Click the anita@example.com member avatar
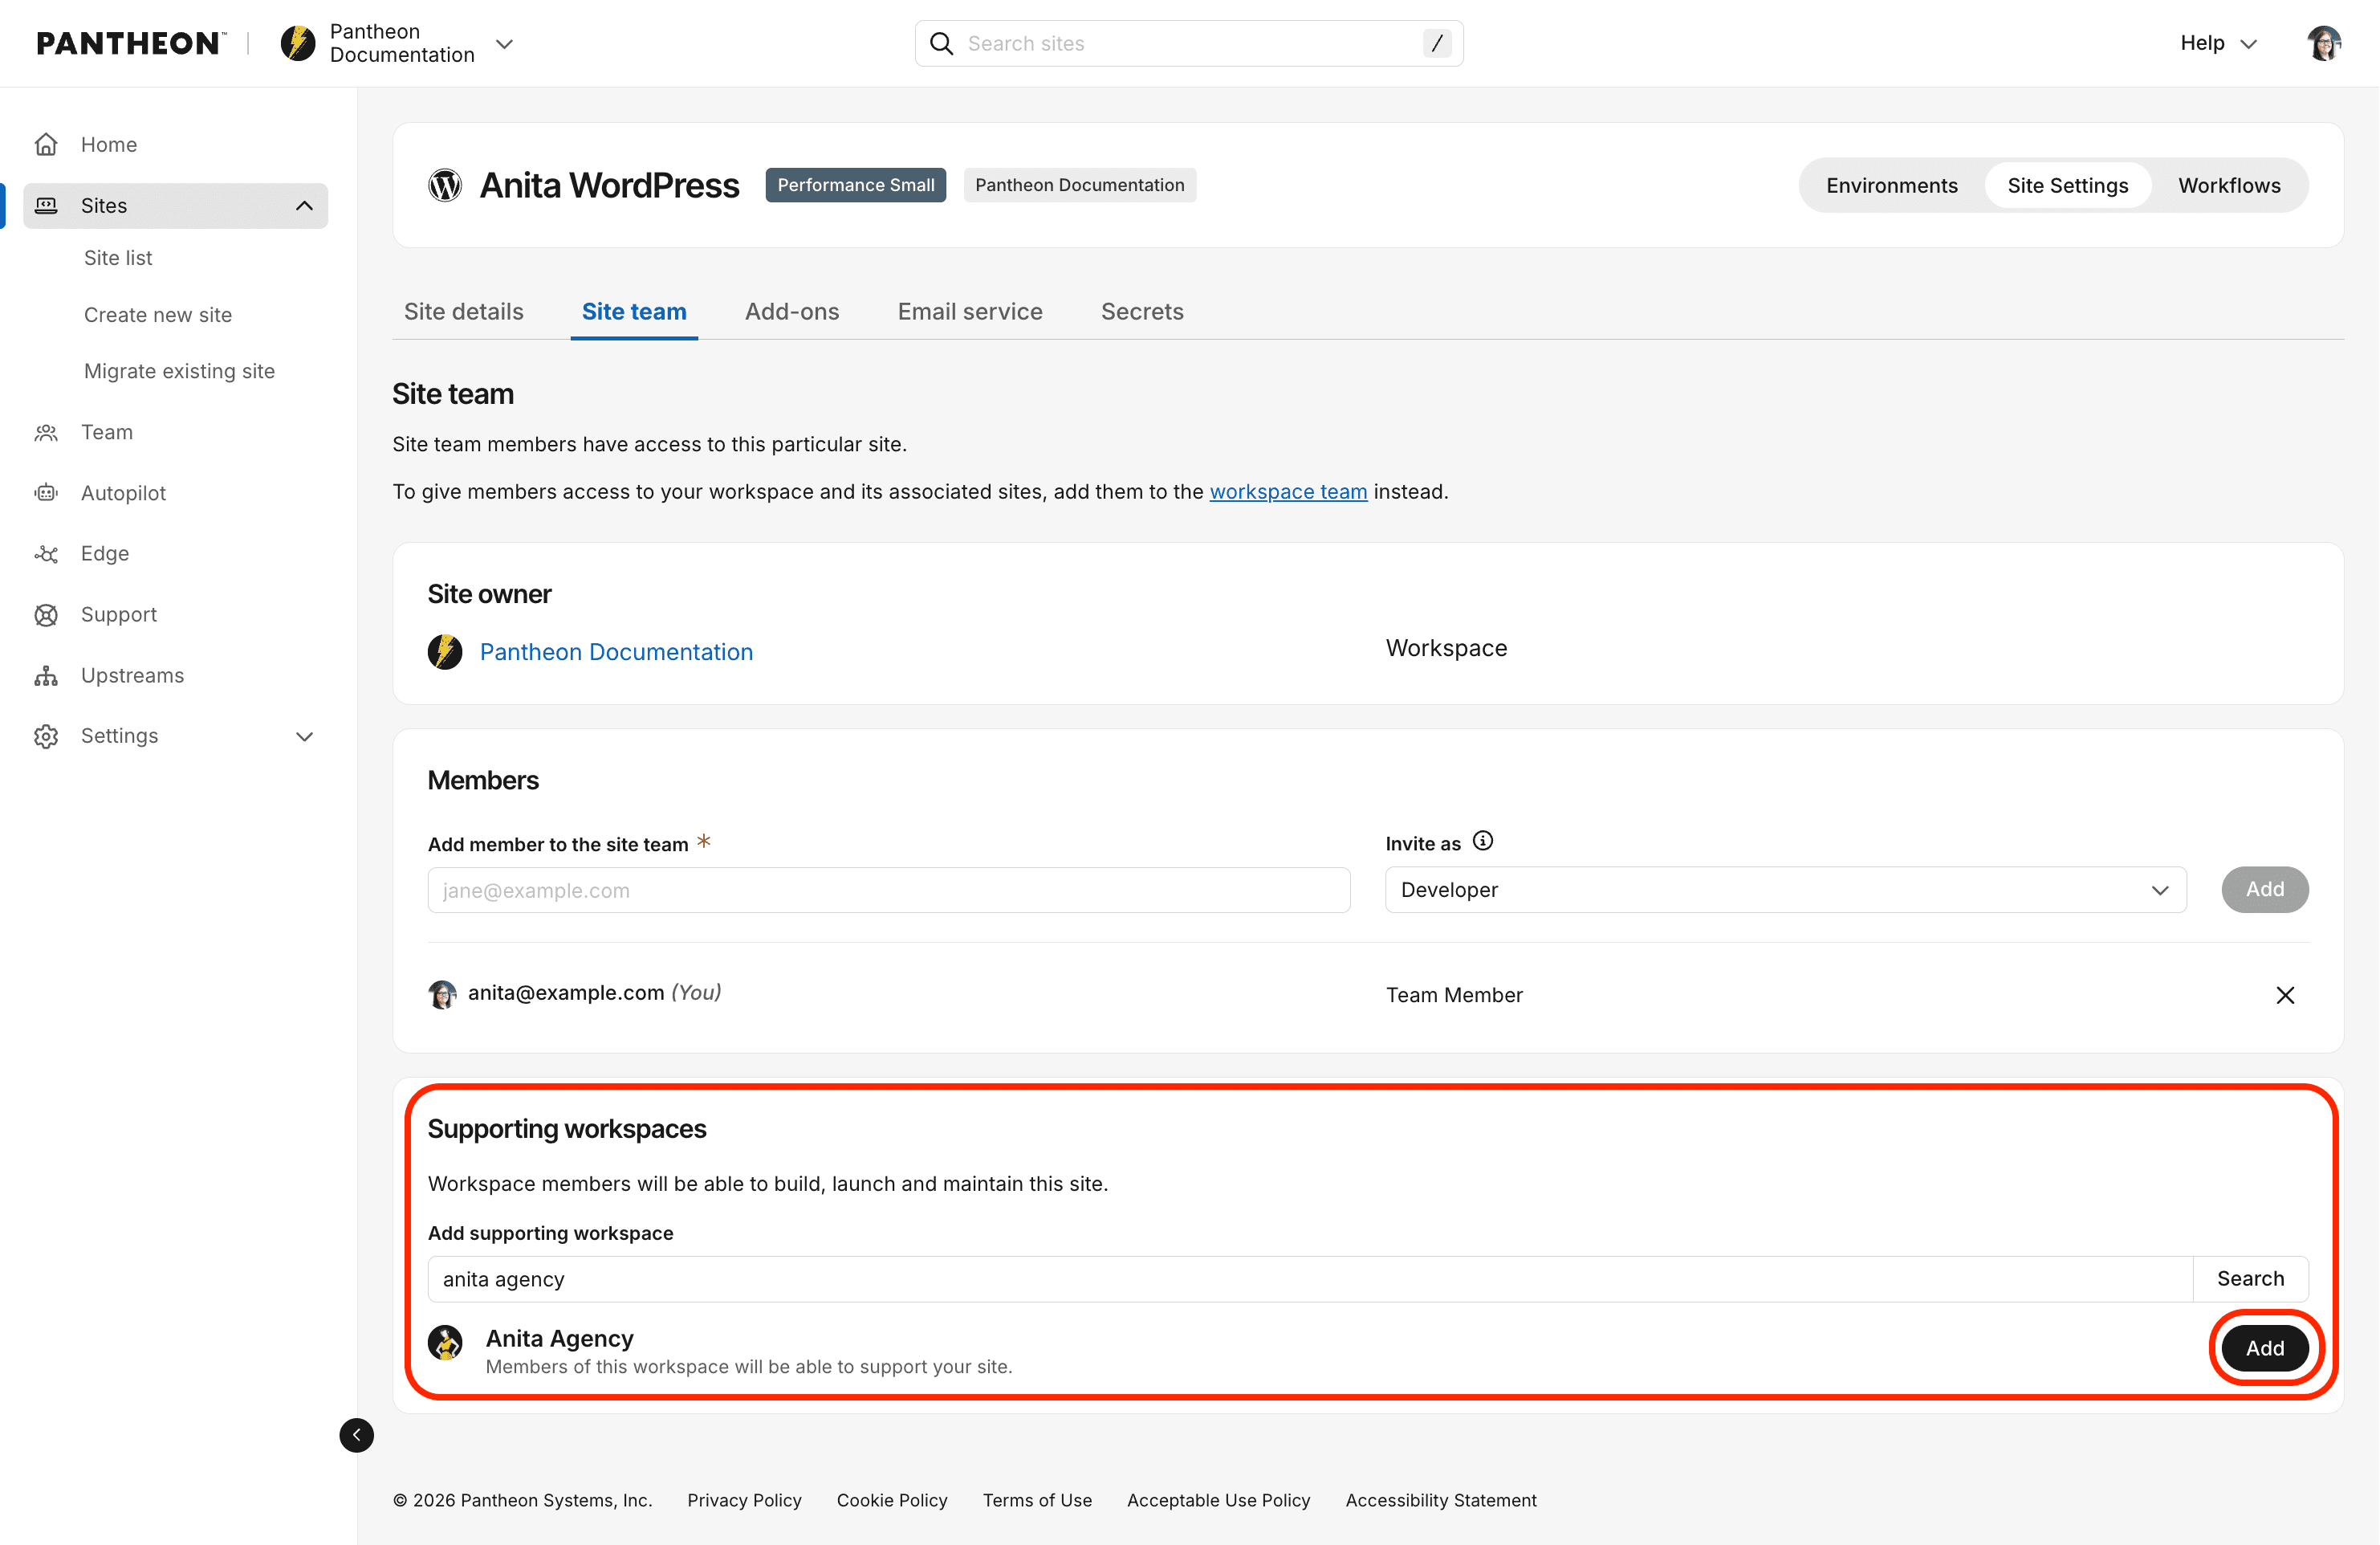Screen dimensions: 2380x1545 pyautogui.click(x=442, y=993)
